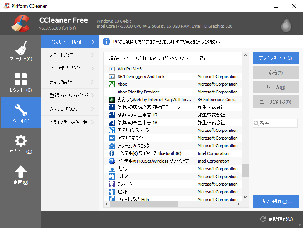Open the システムの復元 tab
The width and height of the screenshot is (303, 228).
70,109
